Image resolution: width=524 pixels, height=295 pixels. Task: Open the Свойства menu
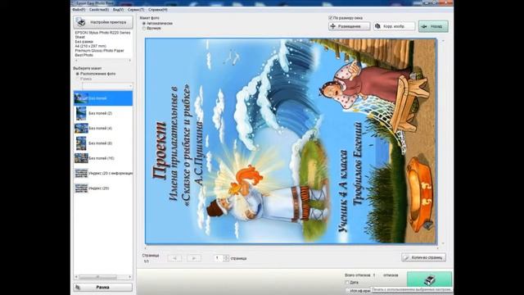click(x=99, y=10)
